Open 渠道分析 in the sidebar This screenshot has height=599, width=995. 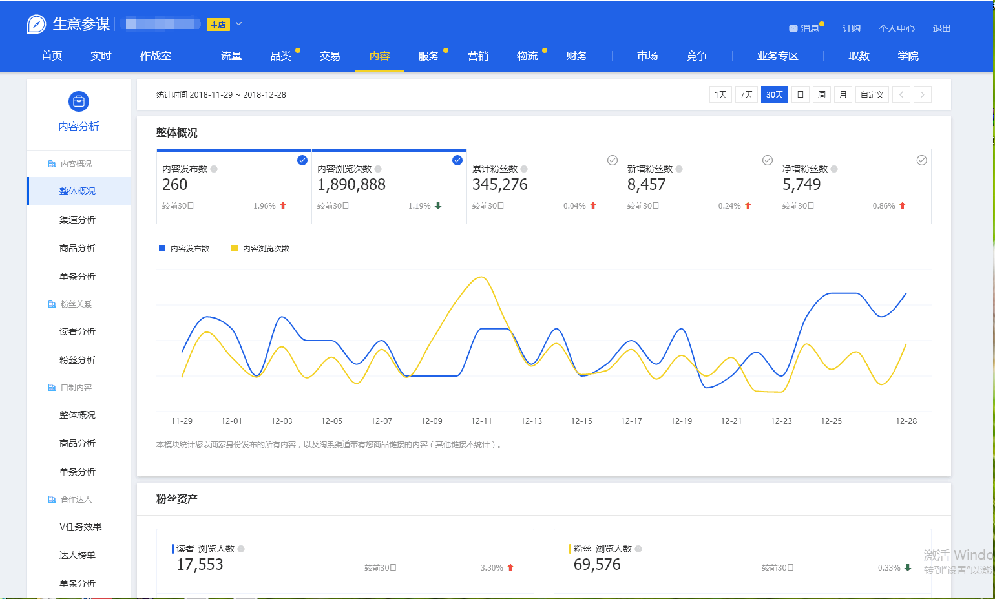click(78, 220)
